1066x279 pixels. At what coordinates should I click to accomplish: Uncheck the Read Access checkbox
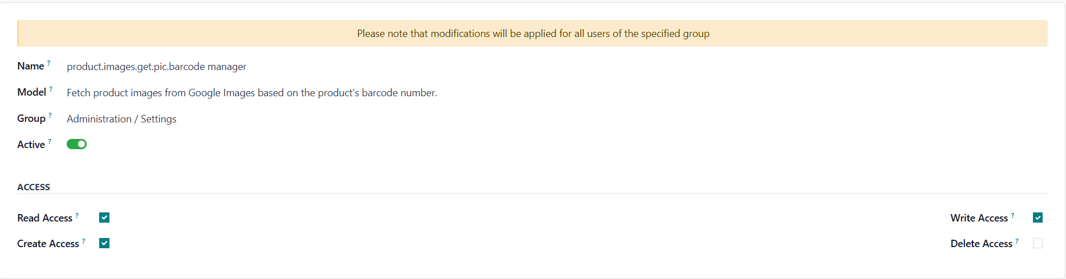point(104,218)
